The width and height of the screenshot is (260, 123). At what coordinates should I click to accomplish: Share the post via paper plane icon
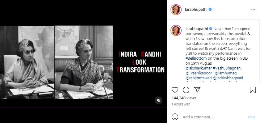pyautogui.click(x=197, y=90)
